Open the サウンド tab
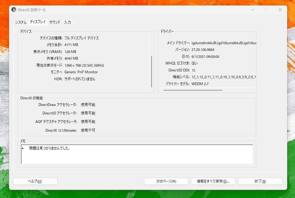 click(55, 22)
